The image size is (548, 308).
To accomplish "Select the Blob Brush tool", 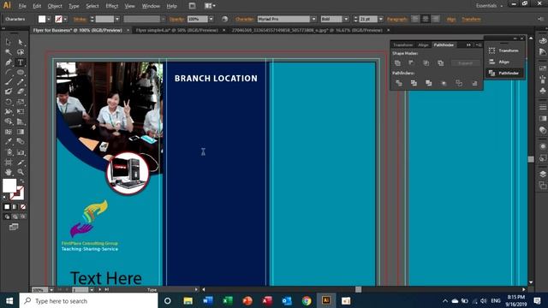I will pos(9,92).
